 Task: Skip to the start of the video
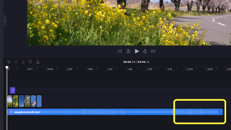[x=120, y=51]
